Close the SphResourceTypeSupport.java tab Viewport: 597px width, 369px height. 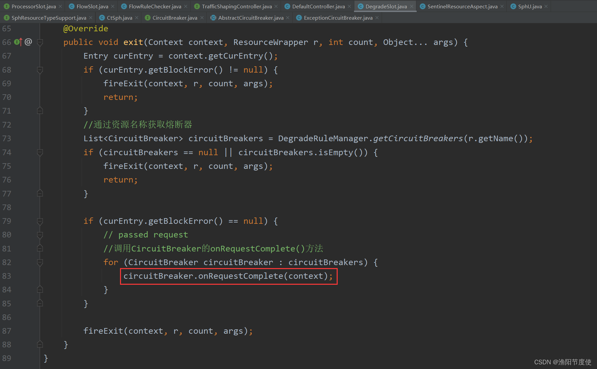pos(91,18)
